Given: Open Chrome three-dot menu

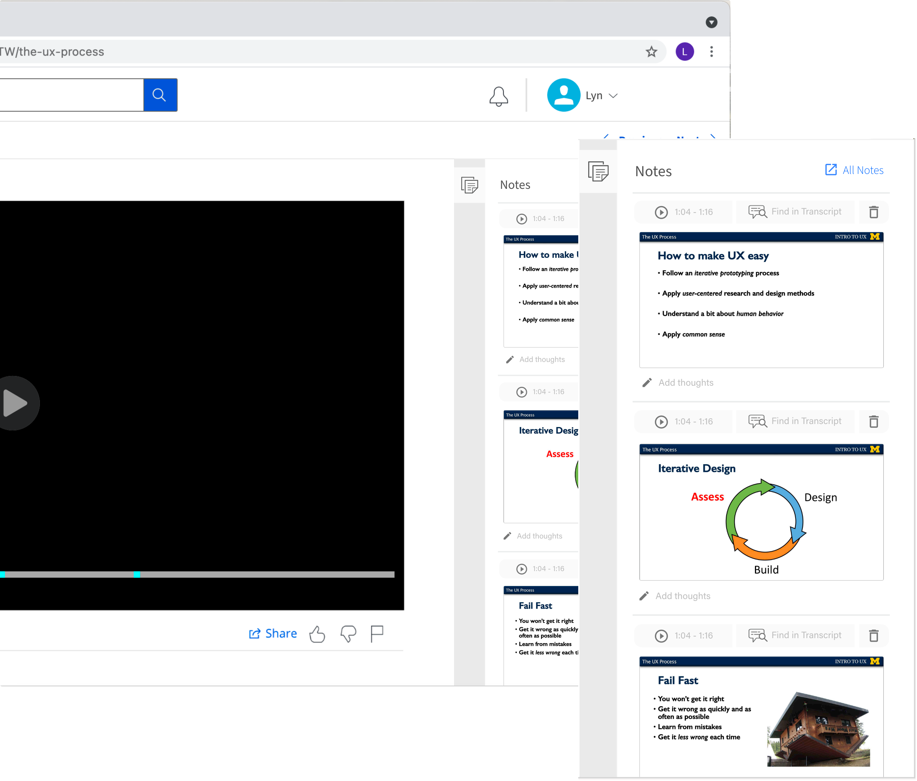Looking at the screenshot, I should 711,52.
